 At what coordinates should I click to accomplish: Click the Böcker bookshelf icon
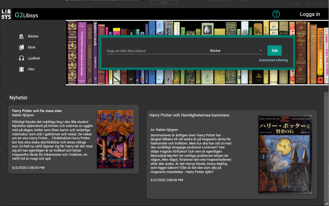(22, 36)
